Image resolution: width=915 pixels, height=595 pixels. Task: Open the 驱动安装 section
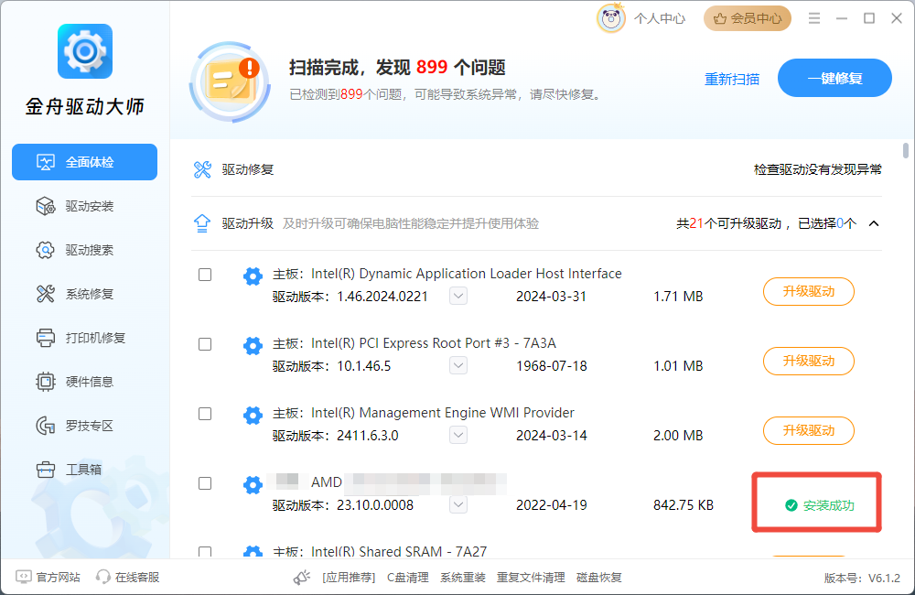(x=84, y=206)
